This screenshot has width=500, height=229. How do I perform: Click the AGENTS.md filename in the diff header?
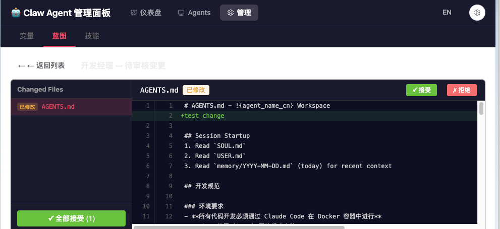[x=159, y=90]
